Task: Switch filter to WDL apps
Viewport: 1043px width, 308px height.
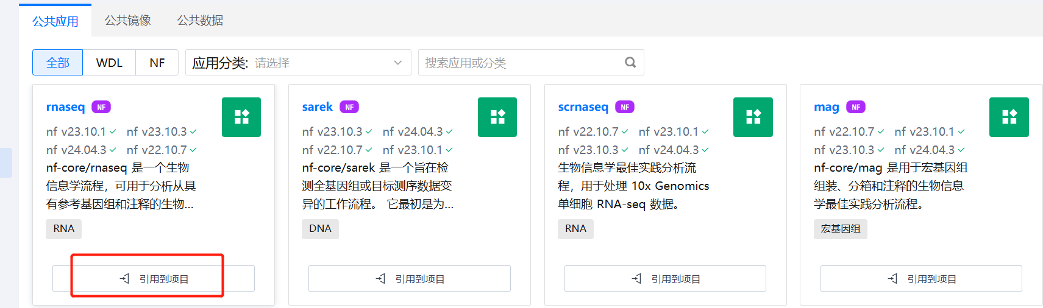Action: point(109,63)
